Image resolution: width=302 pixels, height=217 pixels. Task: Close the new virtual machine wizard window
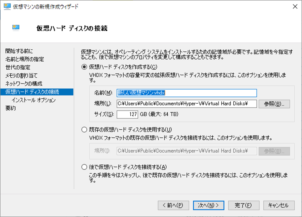coord(294,7)
